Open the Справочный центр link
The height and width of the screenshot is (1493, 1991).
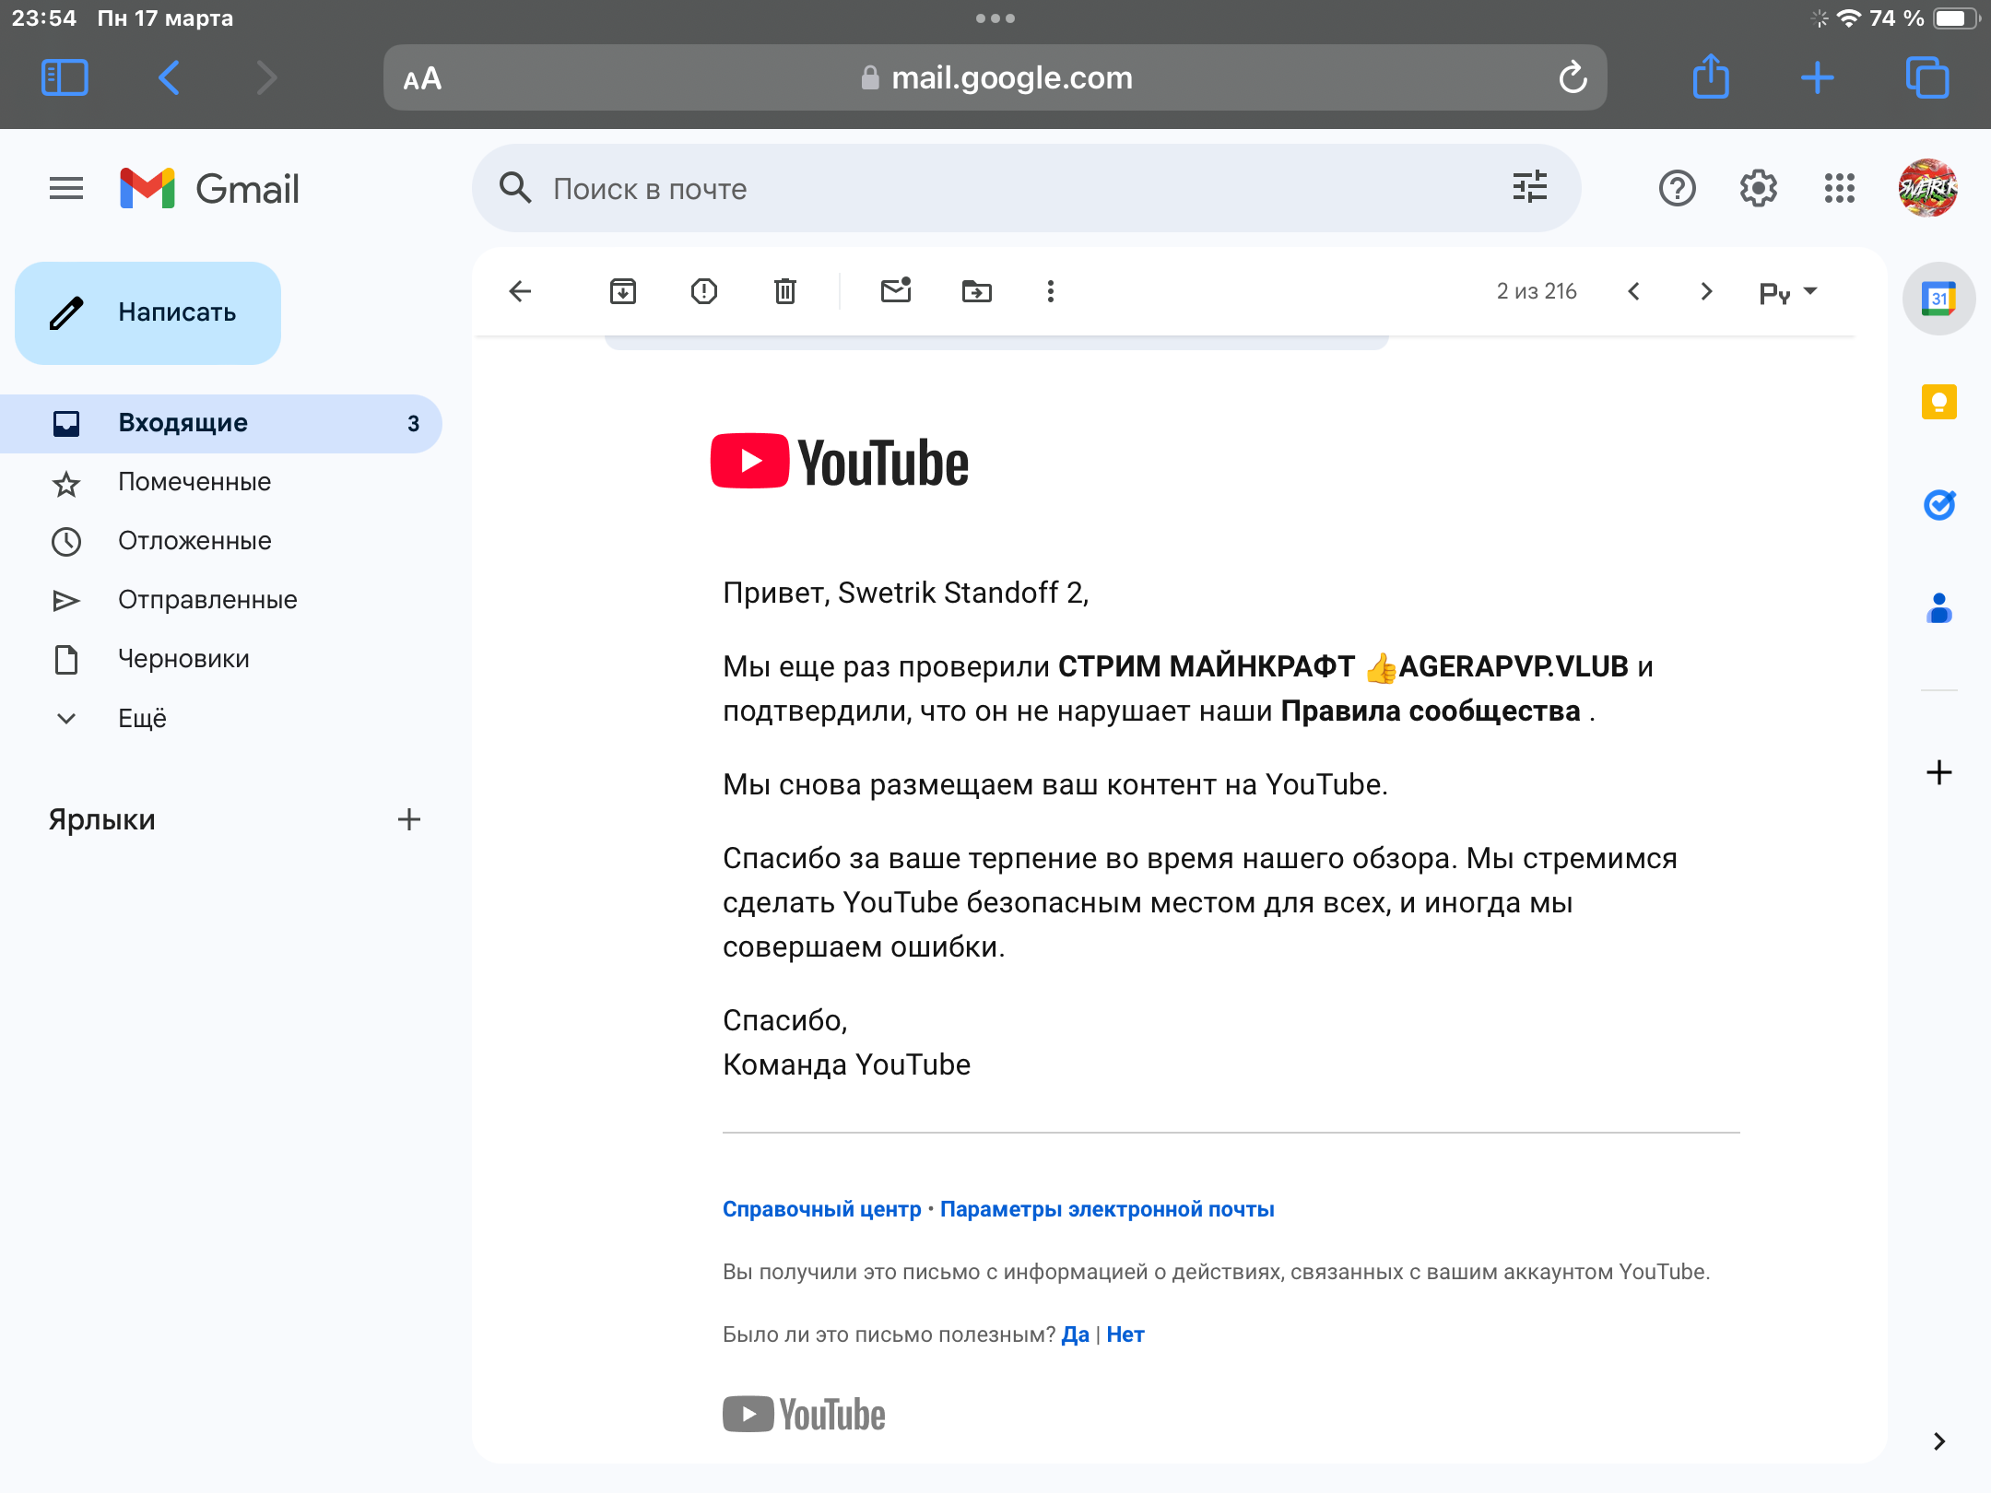point(821,1209)
